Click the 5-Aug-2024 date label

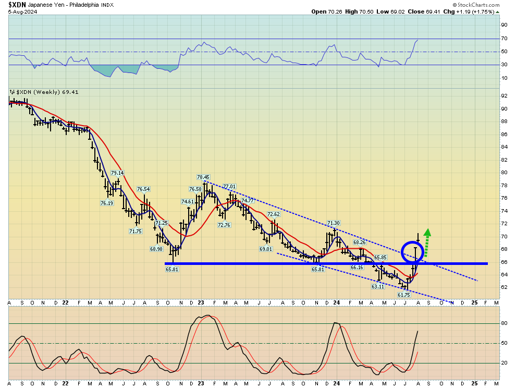(x=23, y=12)
